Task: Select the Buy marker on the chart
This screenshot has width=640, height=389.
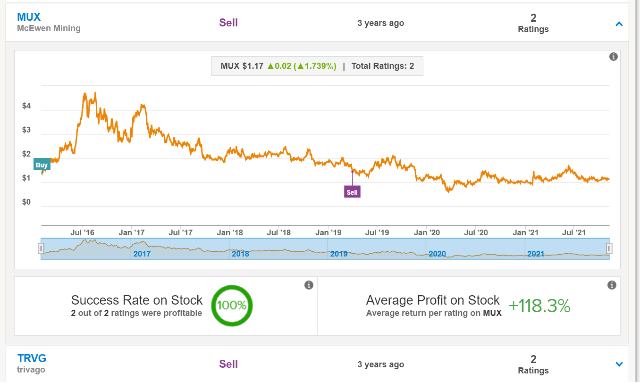Action: (x=42, y=165)
